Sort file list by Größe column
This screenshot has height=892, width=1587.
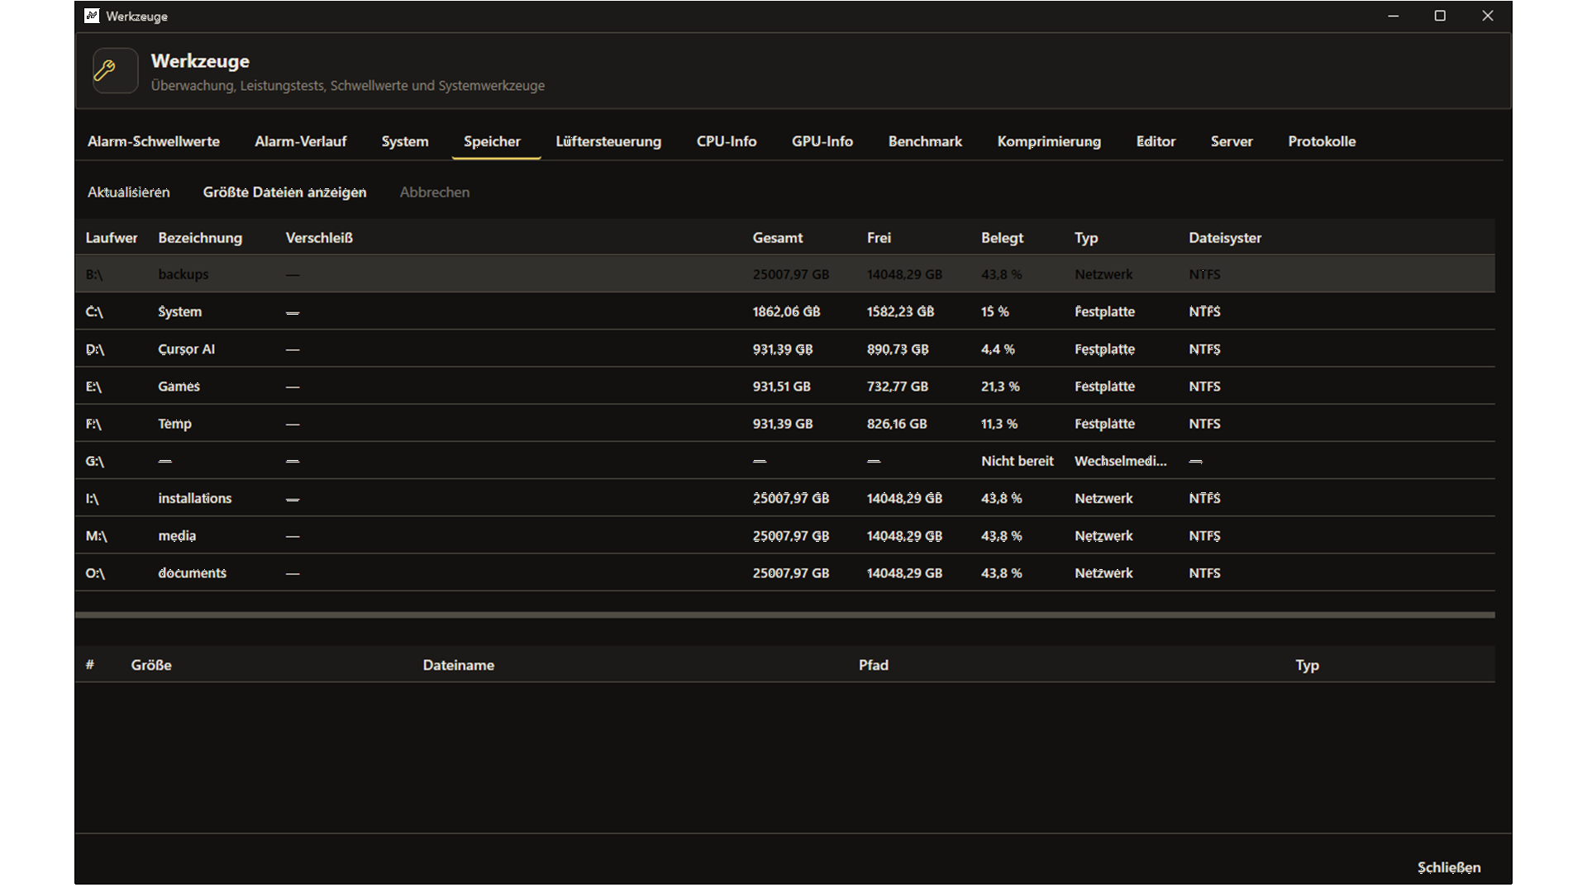(151, 665)
